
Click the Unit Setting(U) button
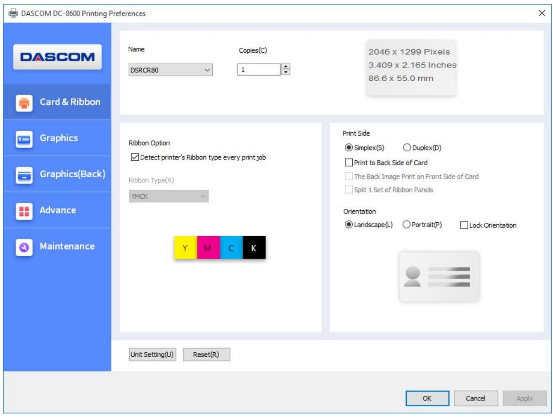point(152,354)
